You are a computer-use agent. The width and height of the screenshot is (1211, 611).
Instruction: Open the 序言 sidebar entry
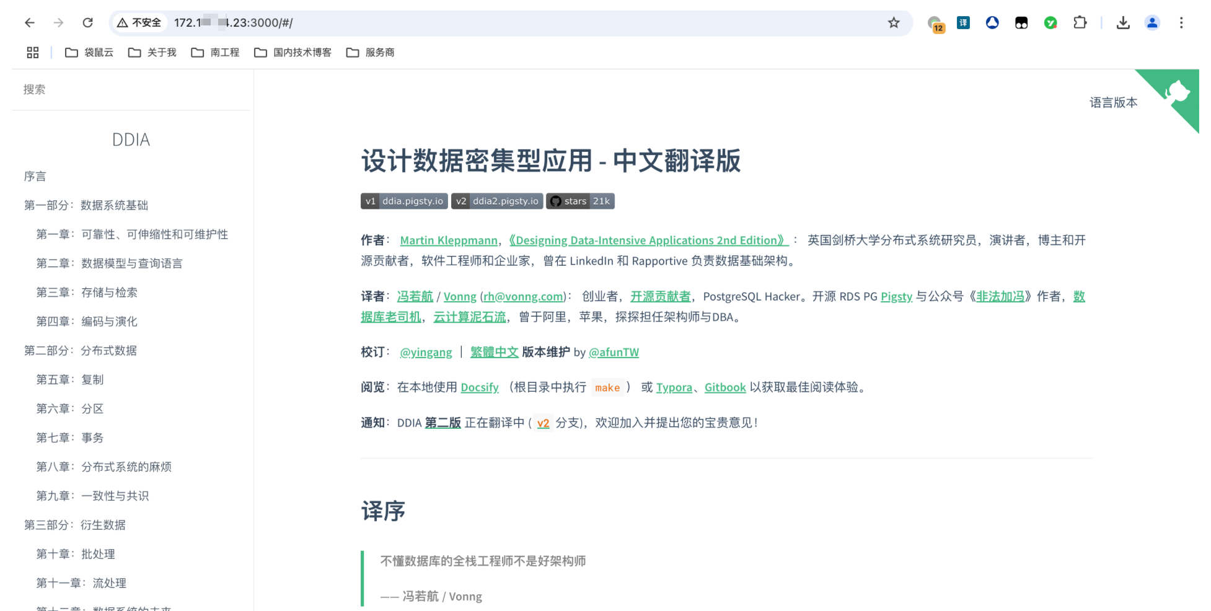point(35,177)
